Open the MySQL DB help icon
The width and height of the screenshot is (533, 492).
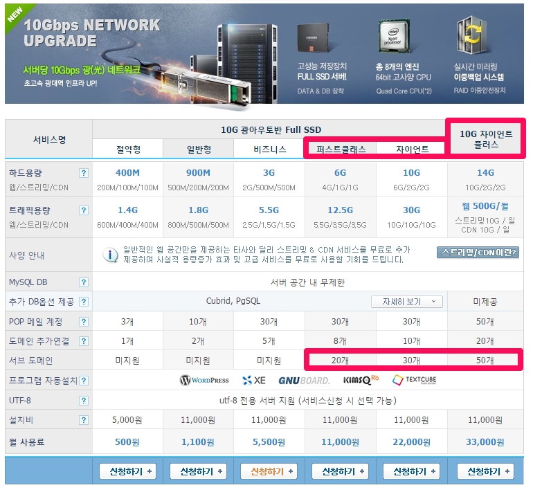click(84, 282)
